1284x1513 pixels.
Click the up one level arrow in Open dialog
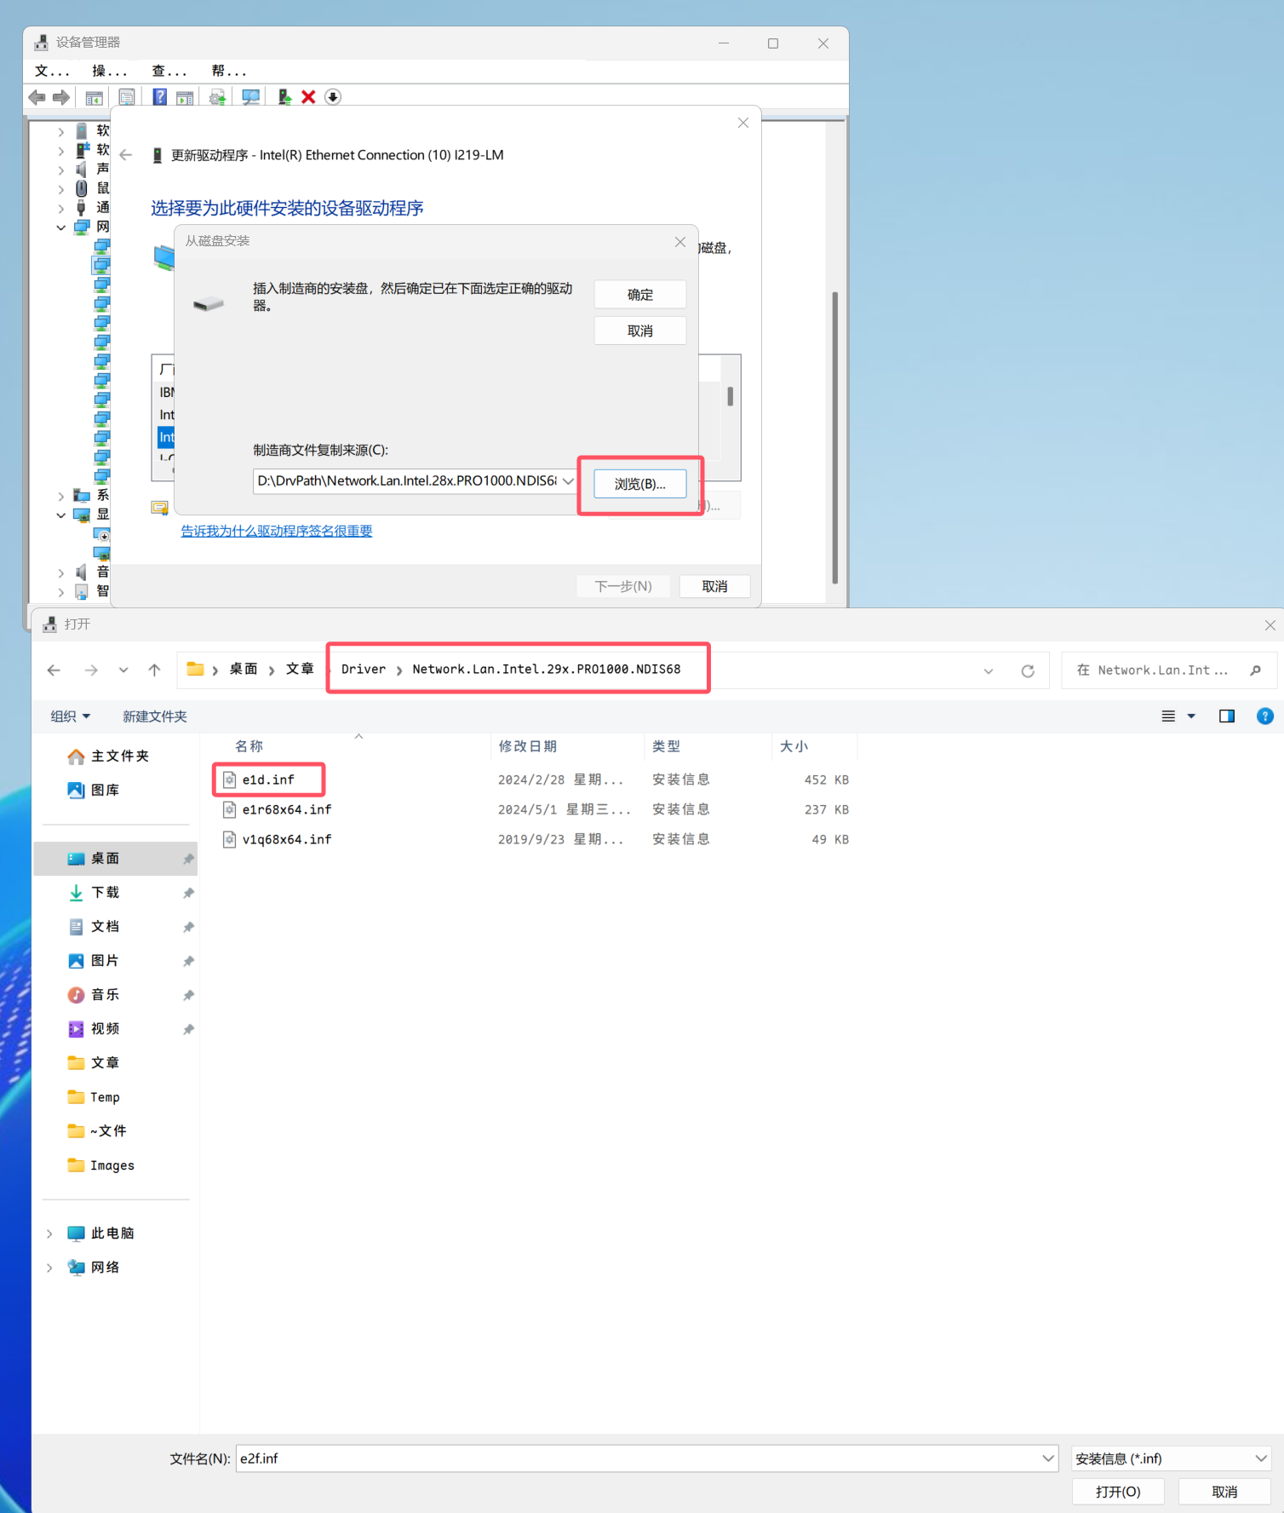point(154,670)
